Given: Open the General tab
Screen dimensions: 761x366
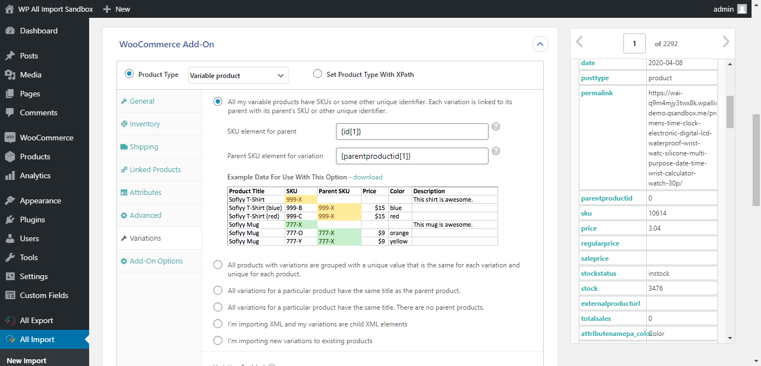Looking at the screenshot, I should [x=159, y=101].
